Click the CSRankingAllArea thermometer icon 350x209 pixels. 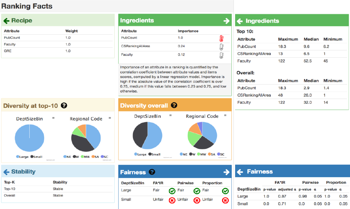click(221, 47)
